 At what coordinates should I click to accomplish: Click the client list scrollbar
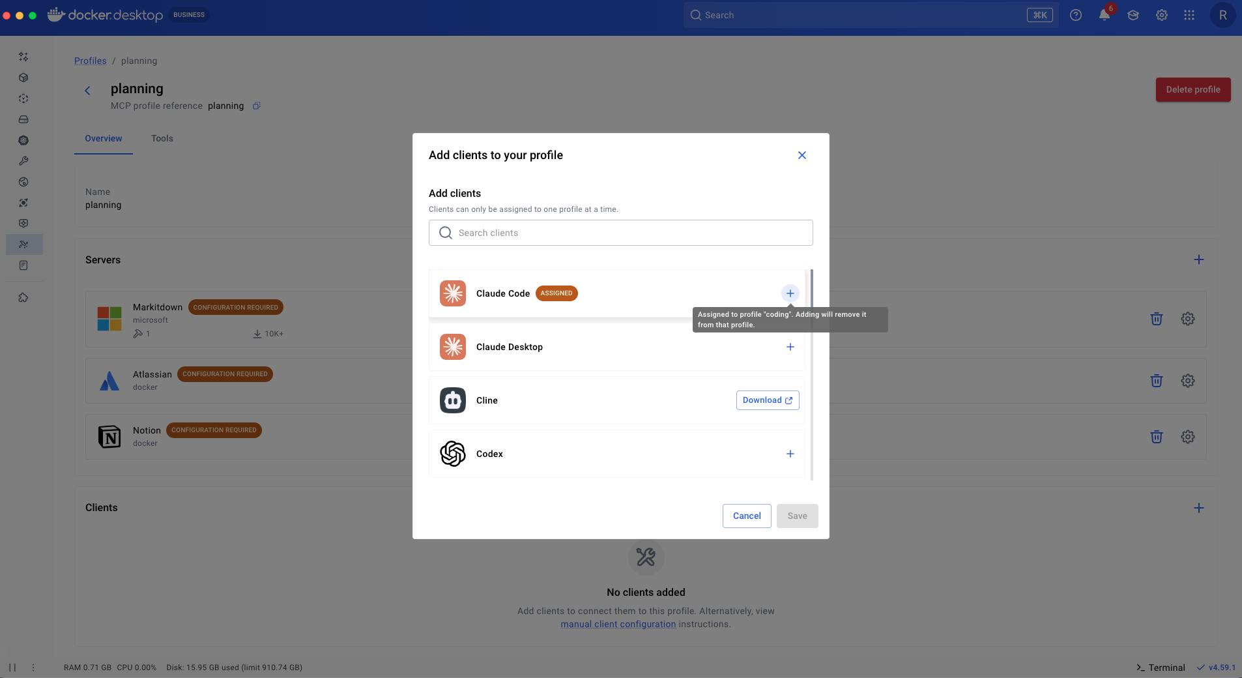812,375
